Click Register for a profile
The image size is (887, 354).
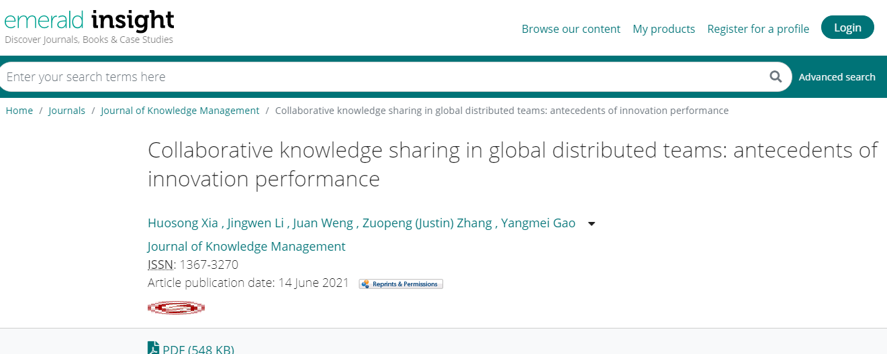pyautogui.click(x=758, y=29)
